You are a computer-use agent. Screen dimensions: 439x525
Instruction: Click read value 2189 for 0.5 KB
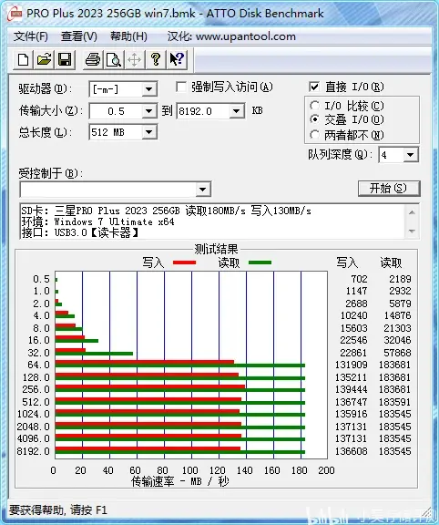tap(400, 279)
